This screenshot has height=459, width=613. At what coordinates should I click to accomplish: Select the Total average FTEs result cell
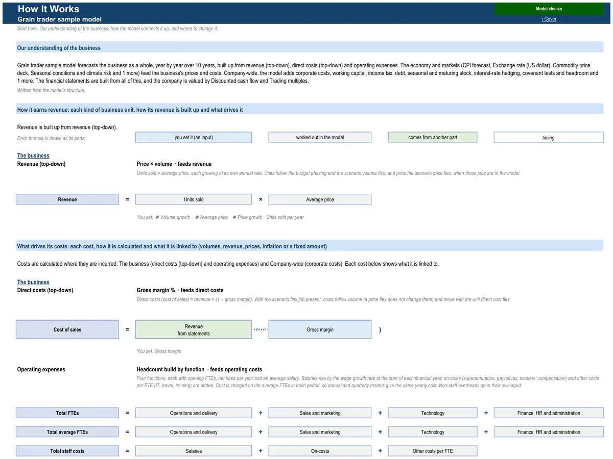point(67,432)
